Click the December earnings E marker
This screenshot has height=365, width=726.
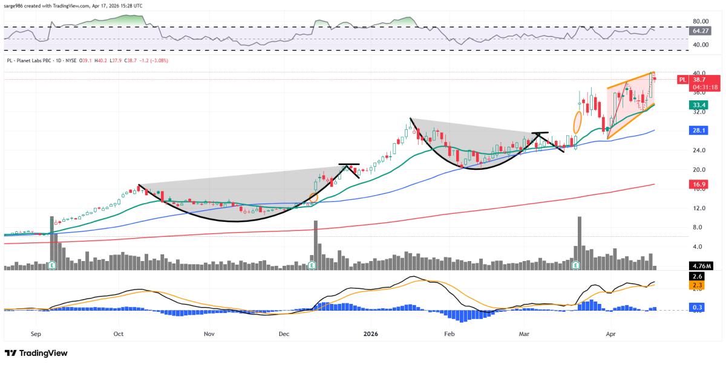coord(312,265)
